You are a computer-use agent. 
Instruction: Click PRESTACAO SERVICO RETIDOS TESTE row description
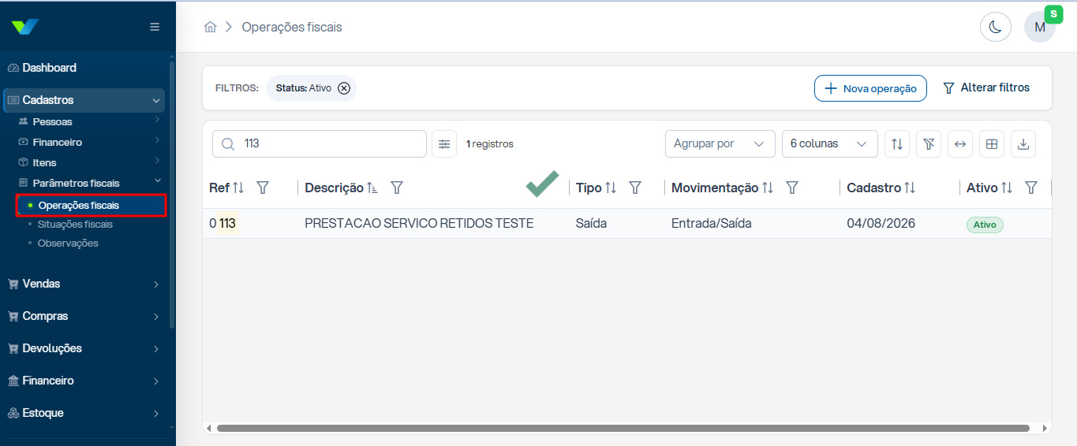point(419,224)
